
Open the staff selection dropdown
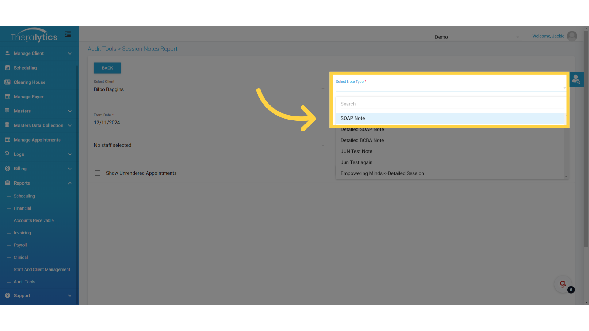[x=209, y=145]
